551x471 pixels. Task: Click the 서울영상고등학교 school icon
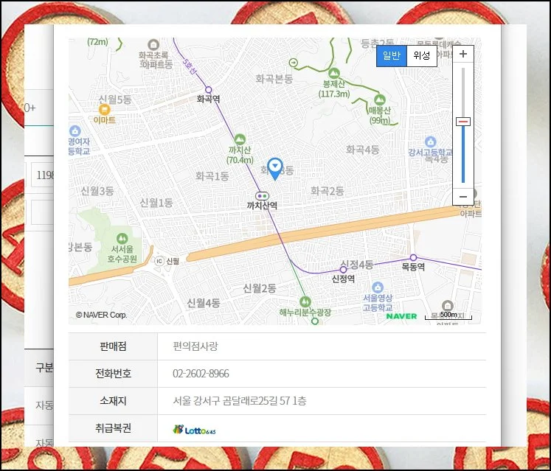point(378,287)
